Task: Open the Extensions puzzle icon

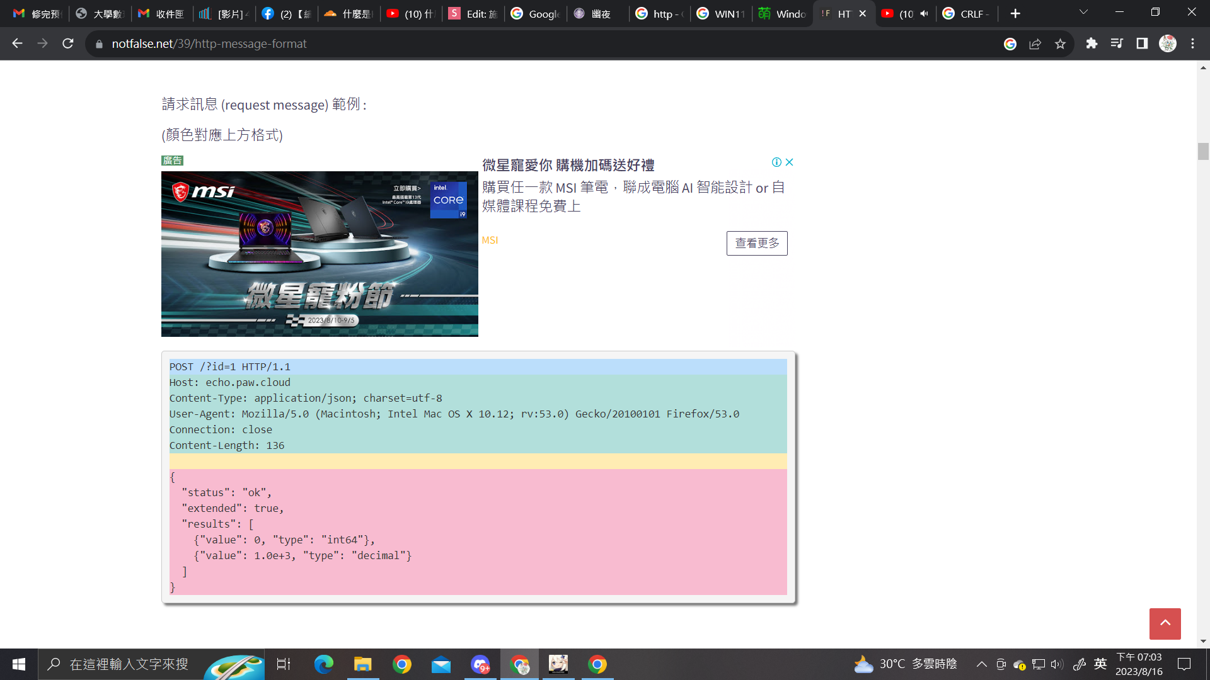Action: [1092, 43]
